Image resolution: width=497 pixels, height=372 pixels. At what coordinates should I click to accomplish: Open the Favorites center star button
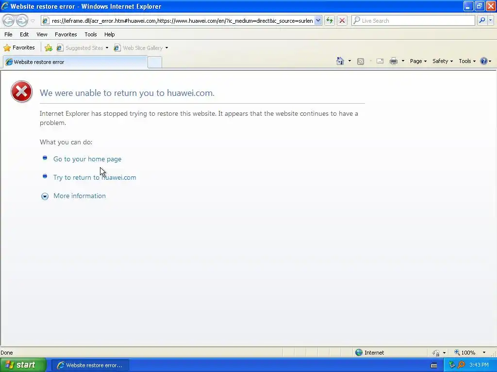pyautogui.click(x=19, y=48)
